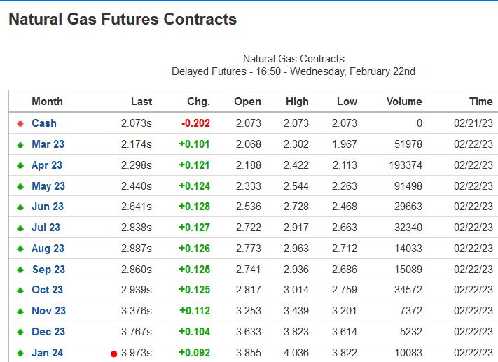
Task: Open the May 23 contract link
Action: pos(48,186)
